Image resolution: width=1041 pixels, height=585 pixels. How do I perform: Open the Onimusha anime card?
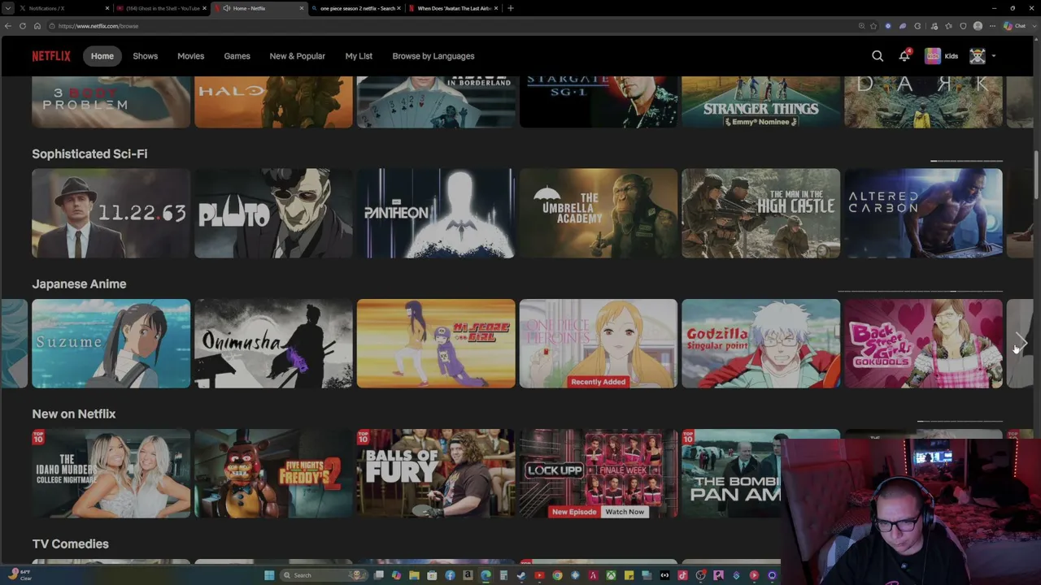[x=273, y=344]
